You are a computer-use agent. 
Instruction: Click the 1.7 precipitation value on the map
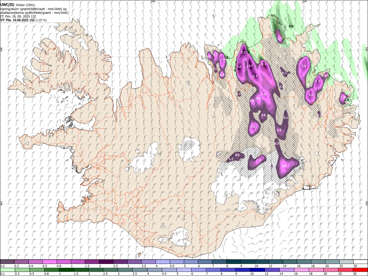point(318,81)
